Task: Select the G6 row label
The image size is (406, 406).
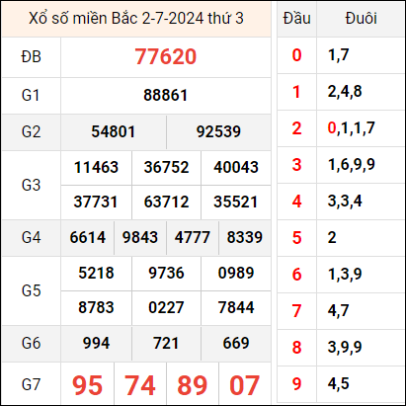Action: point(31,344)
